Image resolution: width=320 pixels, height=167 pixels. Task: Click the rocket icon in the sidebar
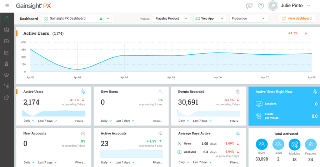6,64
